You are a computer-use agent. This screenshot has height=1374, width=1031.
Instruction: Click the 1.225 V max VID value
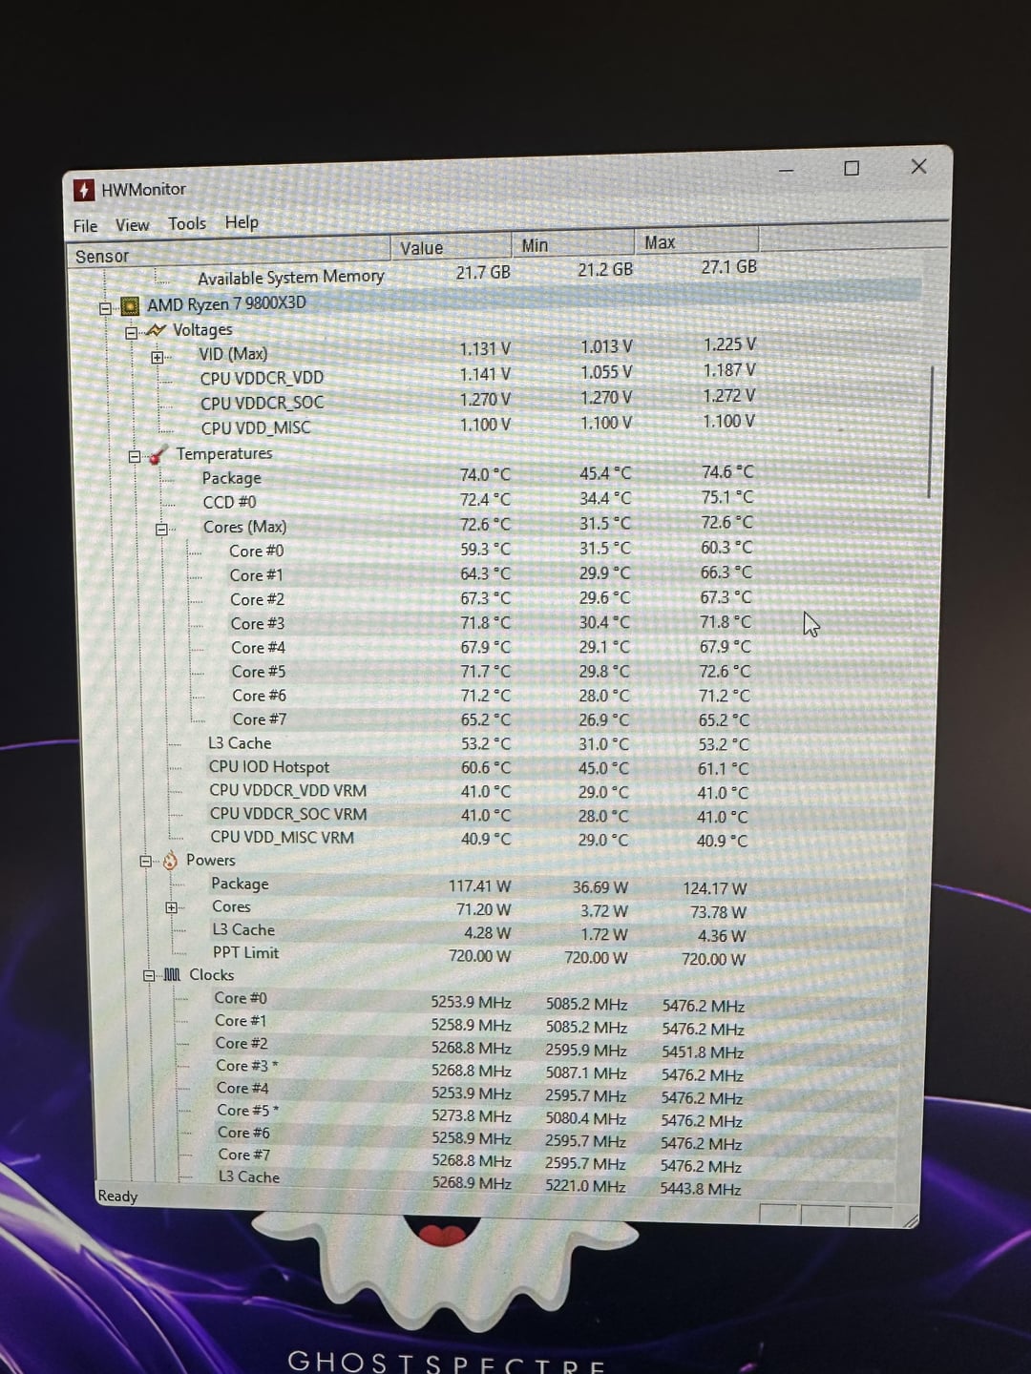729,344
